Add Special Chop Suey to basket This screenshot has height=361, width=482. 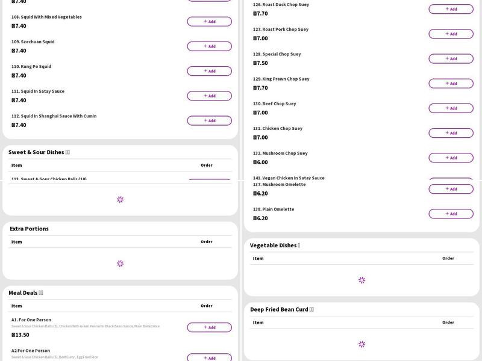[451, 58]
